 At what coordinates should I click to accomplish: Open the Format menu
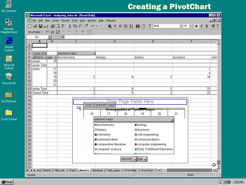pyautogui.click(x=65, y=21)
